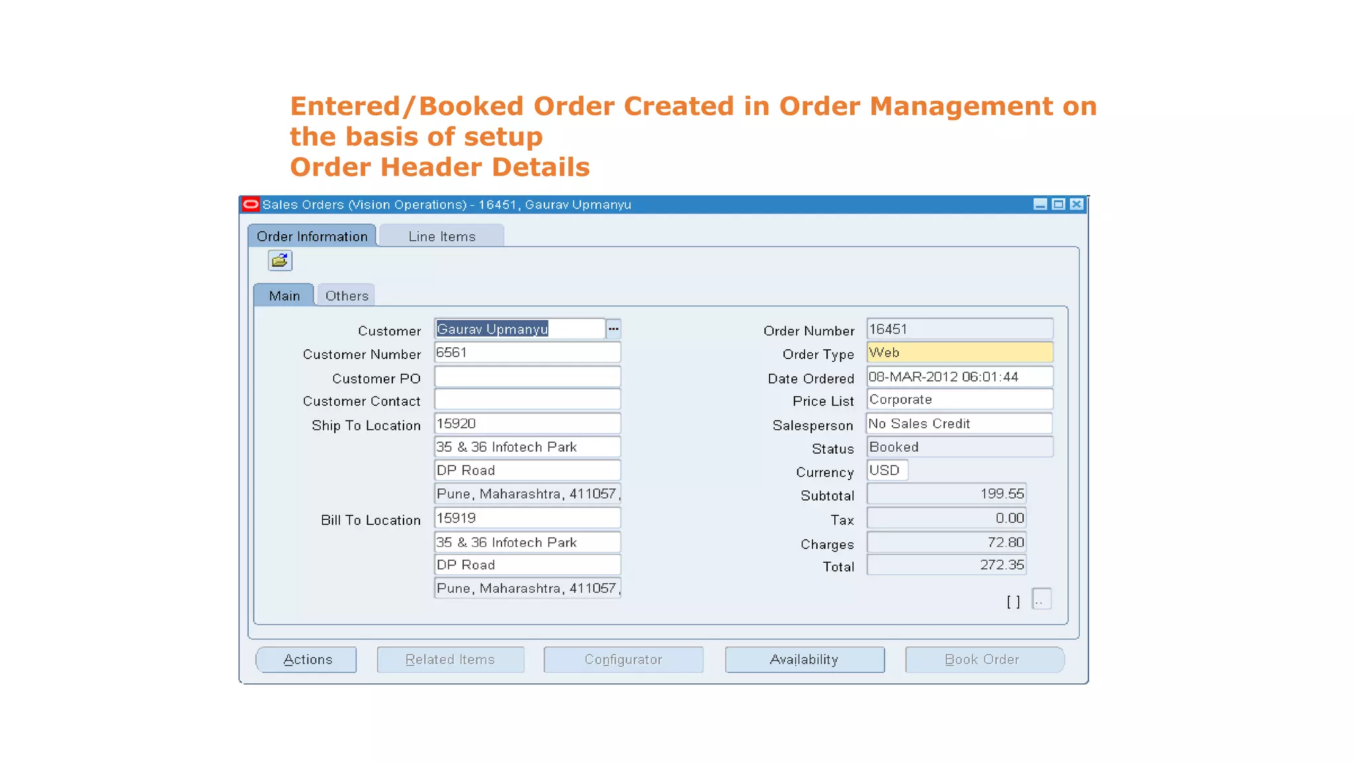Click Ship To address line DP Road
This screenshot has height=762, width=1355.
click(527, 470)
